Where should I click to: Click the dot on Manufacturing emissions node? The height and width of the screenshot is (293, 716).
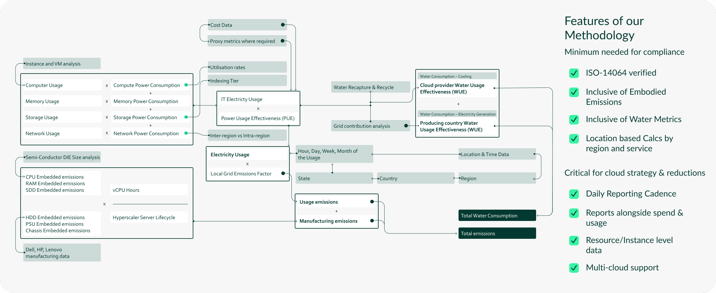[372, 221]
